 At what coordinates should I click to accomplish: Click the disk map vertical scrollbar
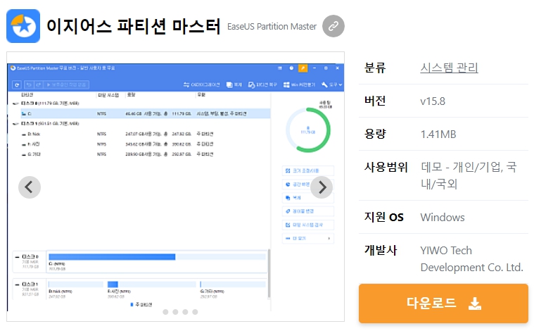pos(269,273)
